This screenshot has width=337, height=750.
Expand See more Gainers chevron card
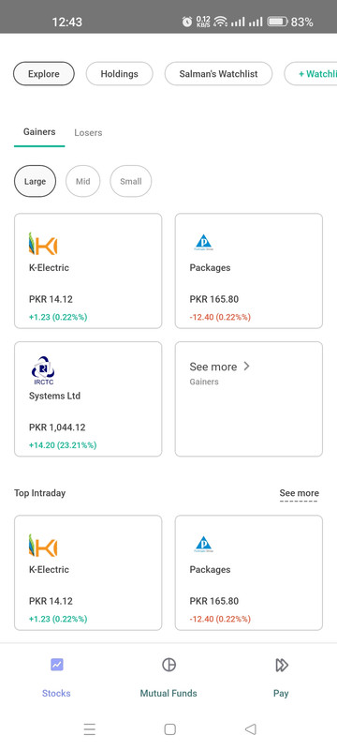click(249, 399)
